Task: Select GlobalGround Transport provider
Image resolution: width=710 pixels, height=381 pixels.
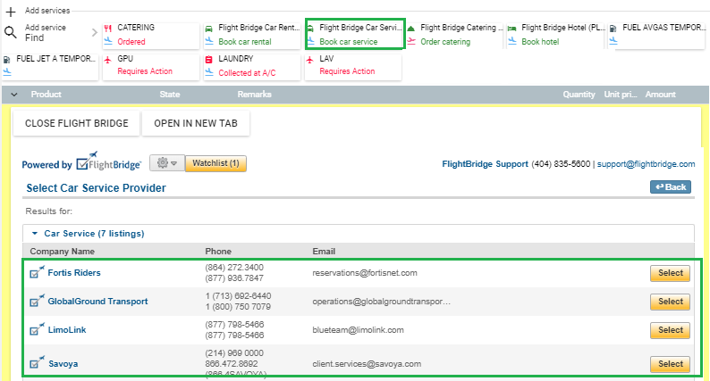Action: tap(670, 302)
